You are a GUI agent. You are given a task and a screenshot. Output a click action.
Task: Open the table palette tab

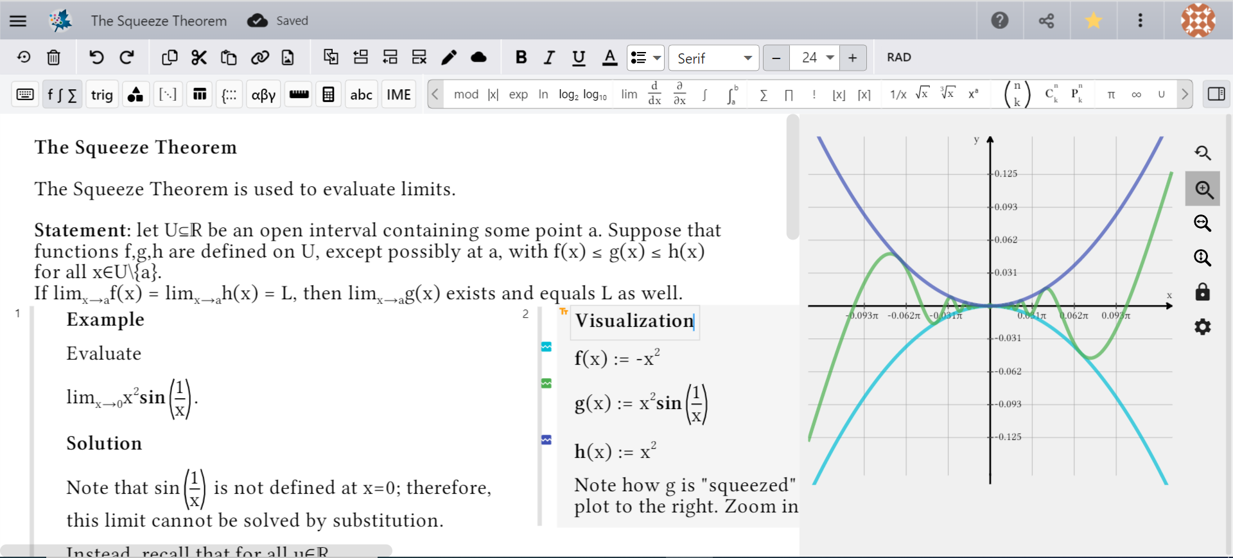[x=200, y=95]
